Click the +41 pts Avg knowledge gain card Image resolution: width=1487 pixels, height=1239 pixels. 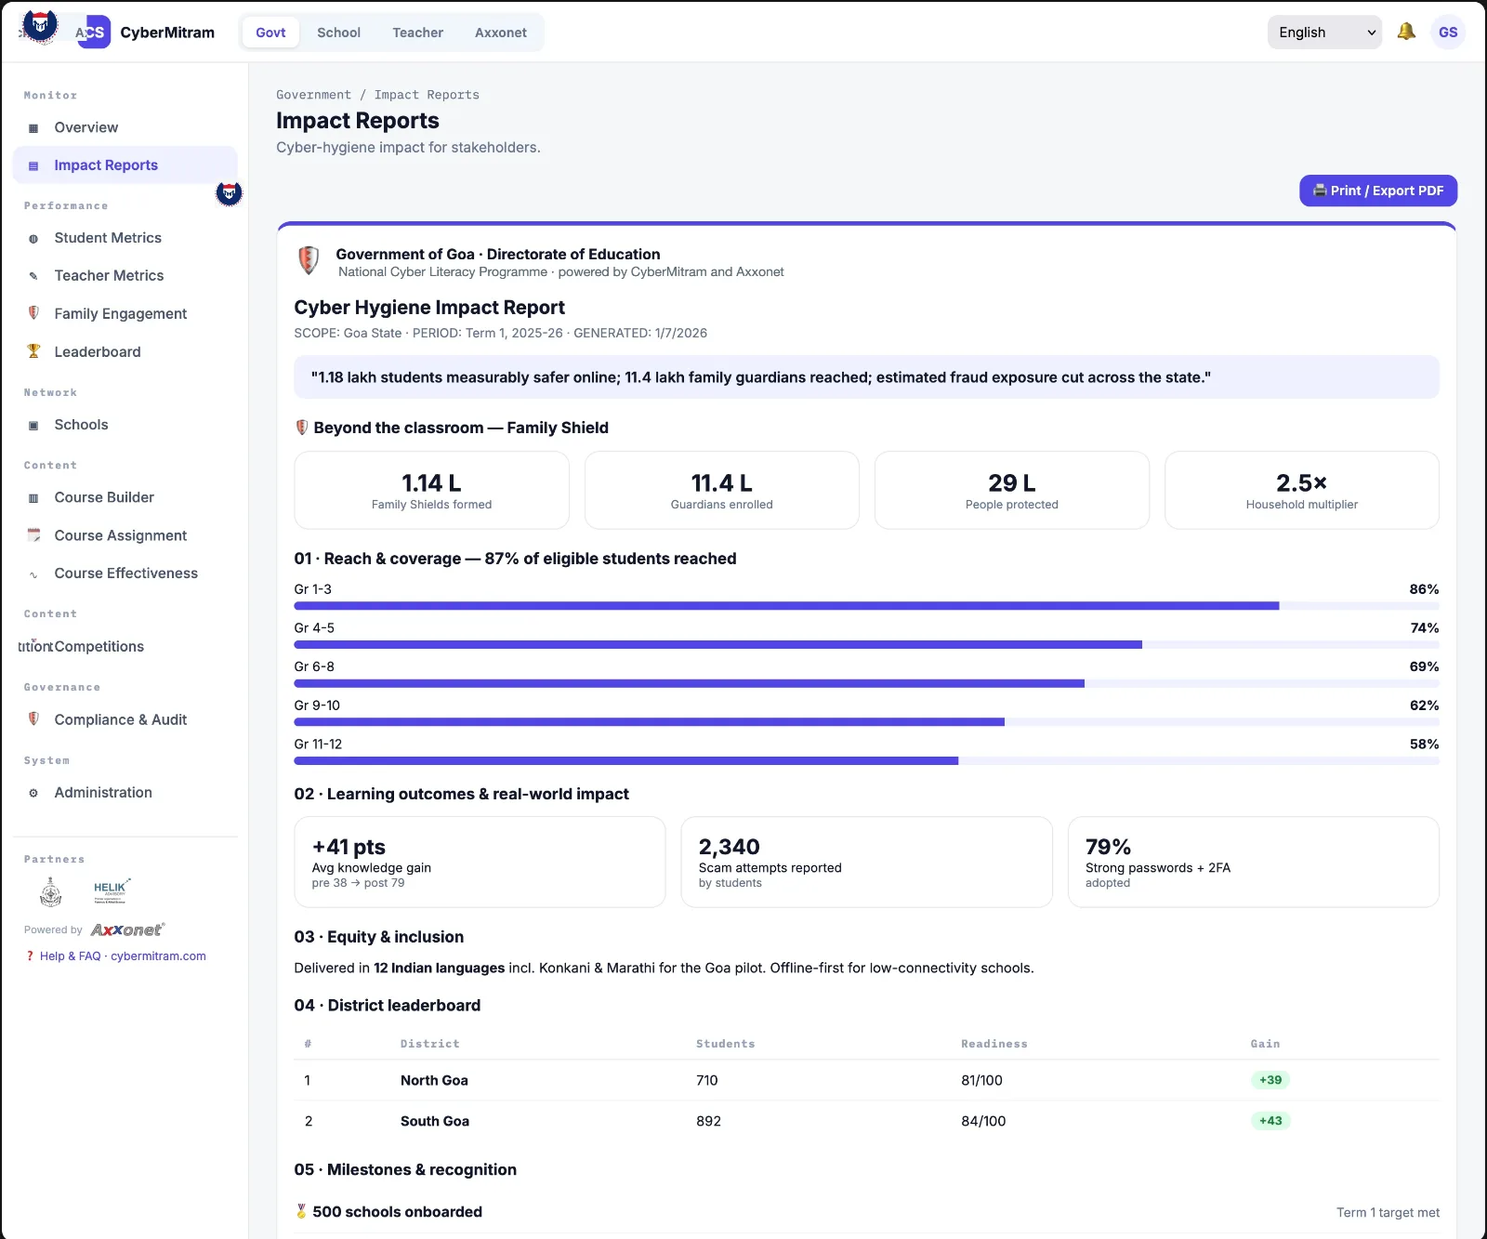point(480,862)
